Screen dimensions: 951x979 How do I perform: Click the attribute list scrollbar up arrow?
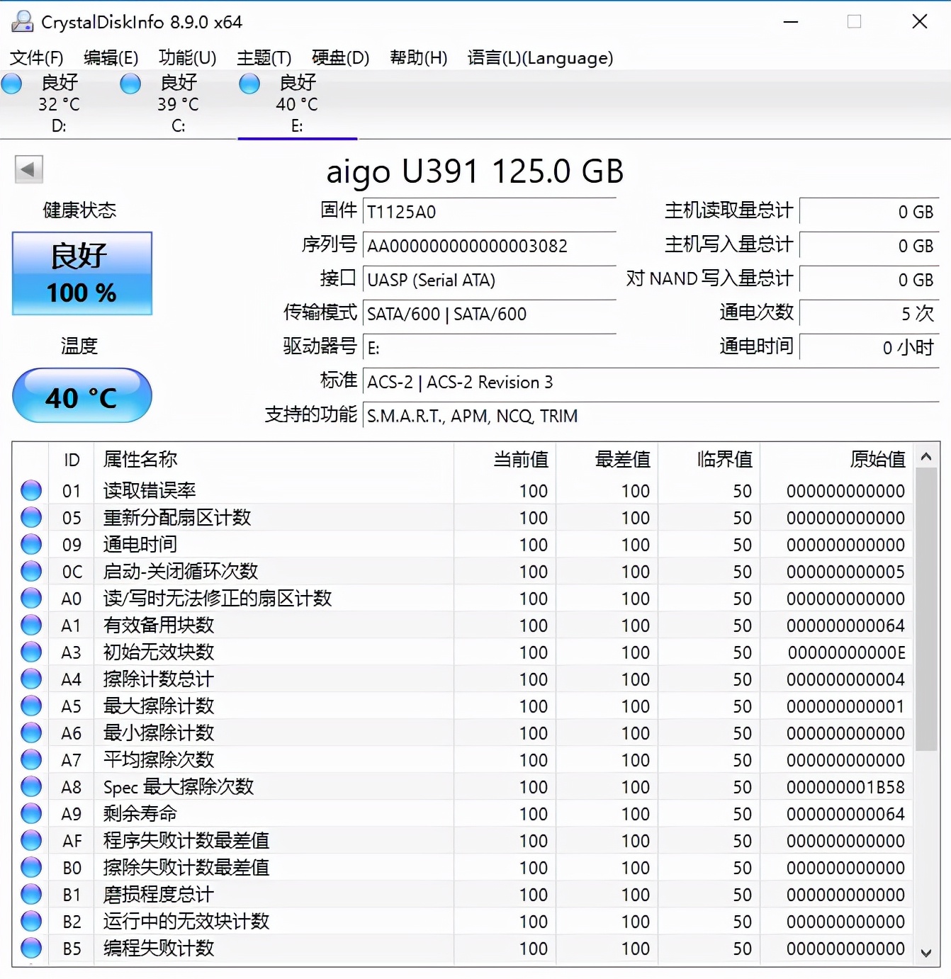(927, 457)
